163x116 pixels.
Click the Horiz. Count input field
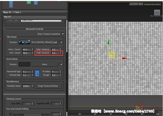27,50
